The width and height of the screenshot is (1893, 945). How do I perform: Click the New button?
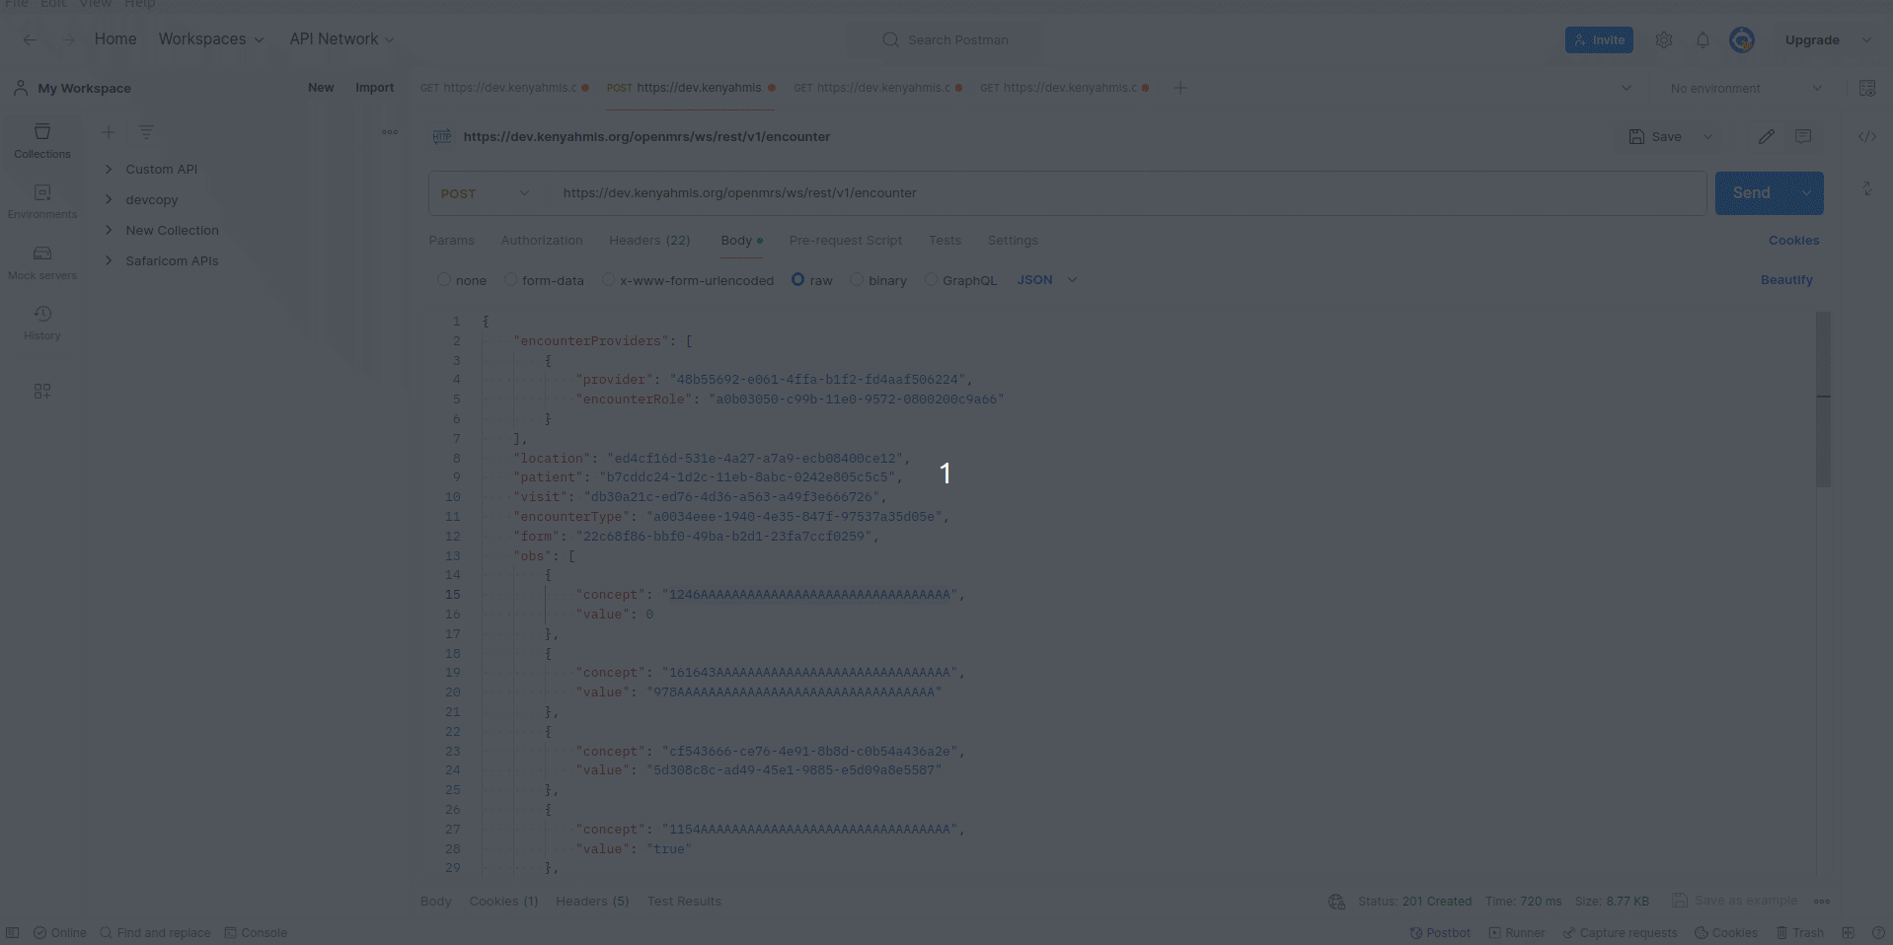coord(321,88)
